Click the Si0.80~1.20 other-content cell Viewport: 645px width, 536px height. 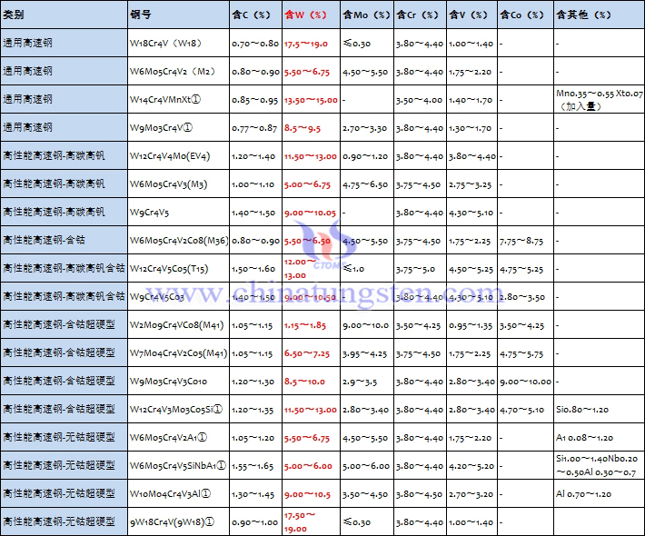point(599,410)
